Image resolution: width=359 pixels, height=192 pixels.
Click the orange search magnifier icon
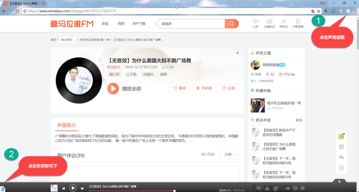coord(231,24)
